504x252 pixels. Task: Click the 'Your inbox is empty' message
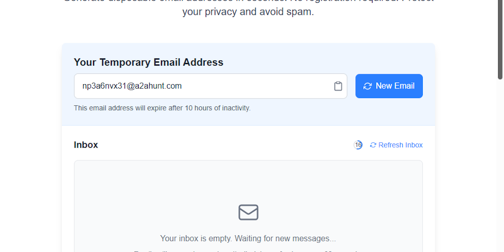(x=248, y=239)
